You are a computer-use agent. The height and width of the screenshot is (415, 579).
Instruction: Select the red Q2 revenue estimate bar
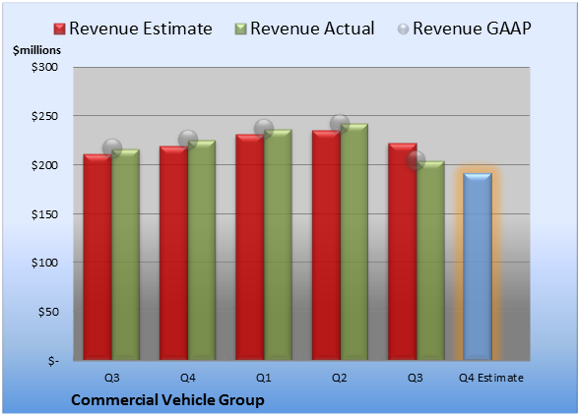(x=326, y=245)
